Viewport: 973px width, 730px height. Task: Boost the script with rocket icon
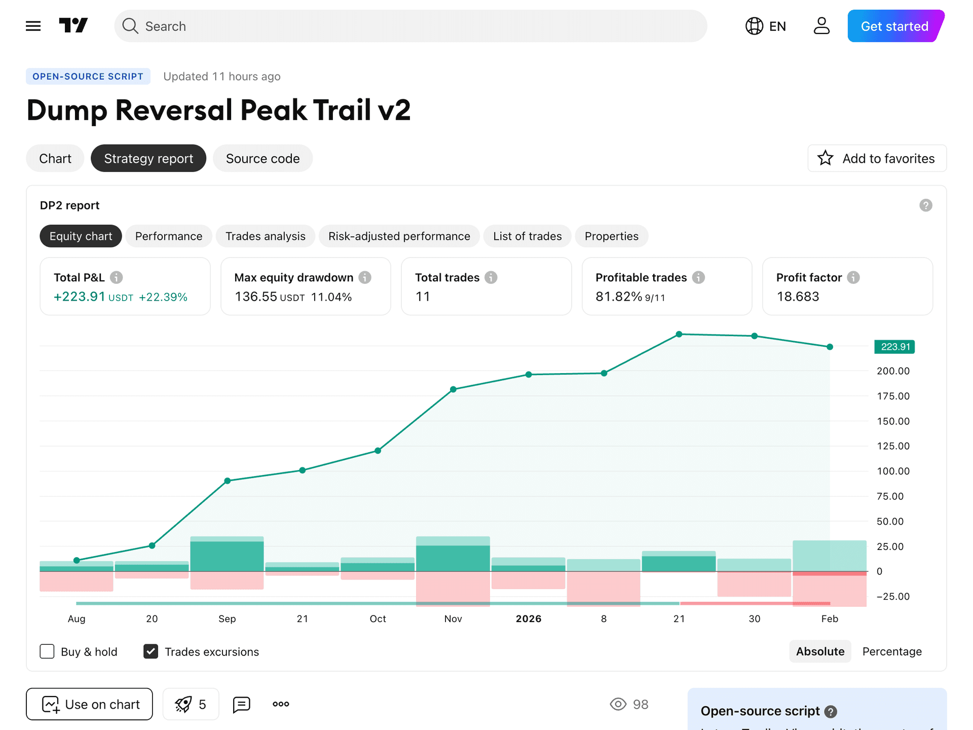click(191, 704)
